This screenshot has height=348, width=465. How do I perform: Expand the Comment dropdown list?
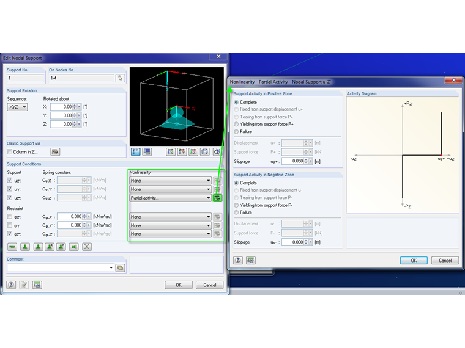[111, 267]
